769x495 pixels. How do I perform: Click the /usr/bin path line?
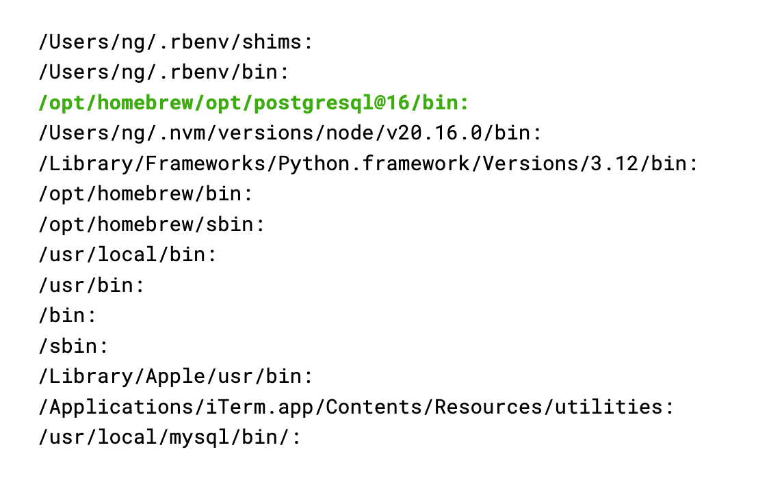click(x=91, y=285)
